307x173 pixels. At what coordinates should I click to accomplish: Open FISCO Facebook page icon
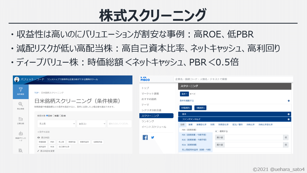pyautogui.click(x=145, y=137)
